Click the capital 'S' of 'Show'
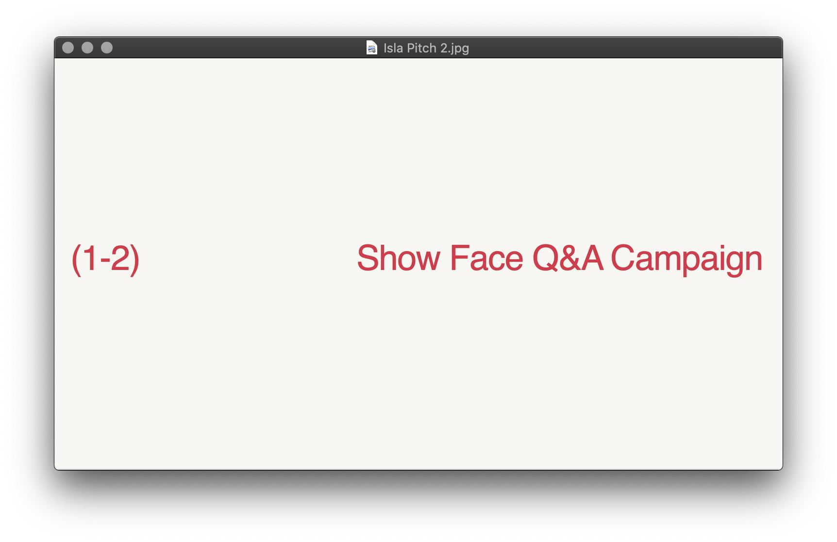The width and height of the screenshot is (837, 542). [368, 258]
